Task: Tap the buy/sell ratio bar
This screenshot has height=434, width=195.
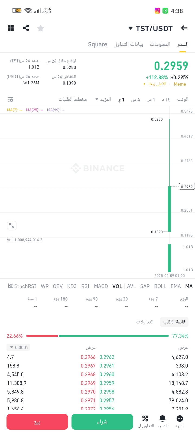Action: tap(97, 336)
